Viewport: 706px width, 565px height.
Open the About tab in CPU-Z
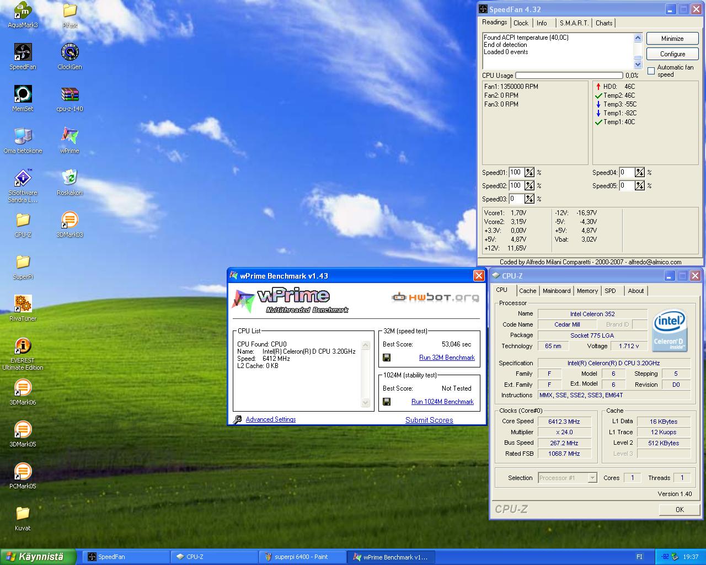pyautogui.click(x=635, y=291)
